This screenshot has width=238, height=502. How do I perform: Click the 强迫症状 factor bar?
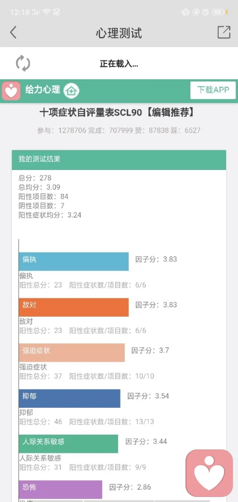click(x=72, y=353)
